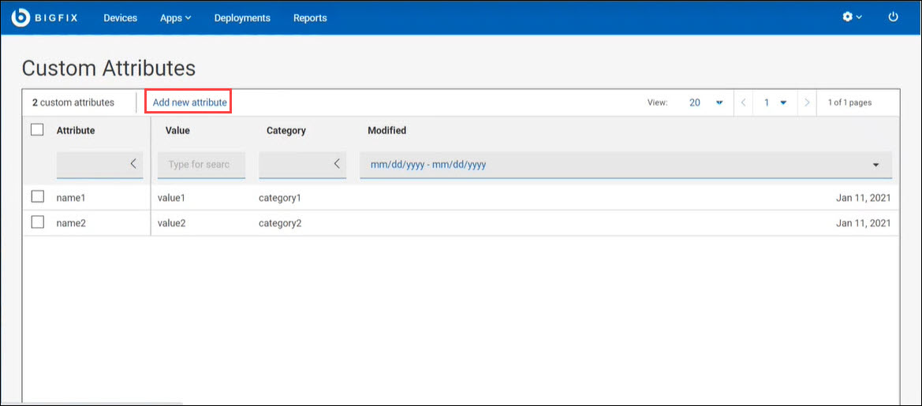Go to the previous page arrow
The image size is (922, 406).
(x=745, y=102)
